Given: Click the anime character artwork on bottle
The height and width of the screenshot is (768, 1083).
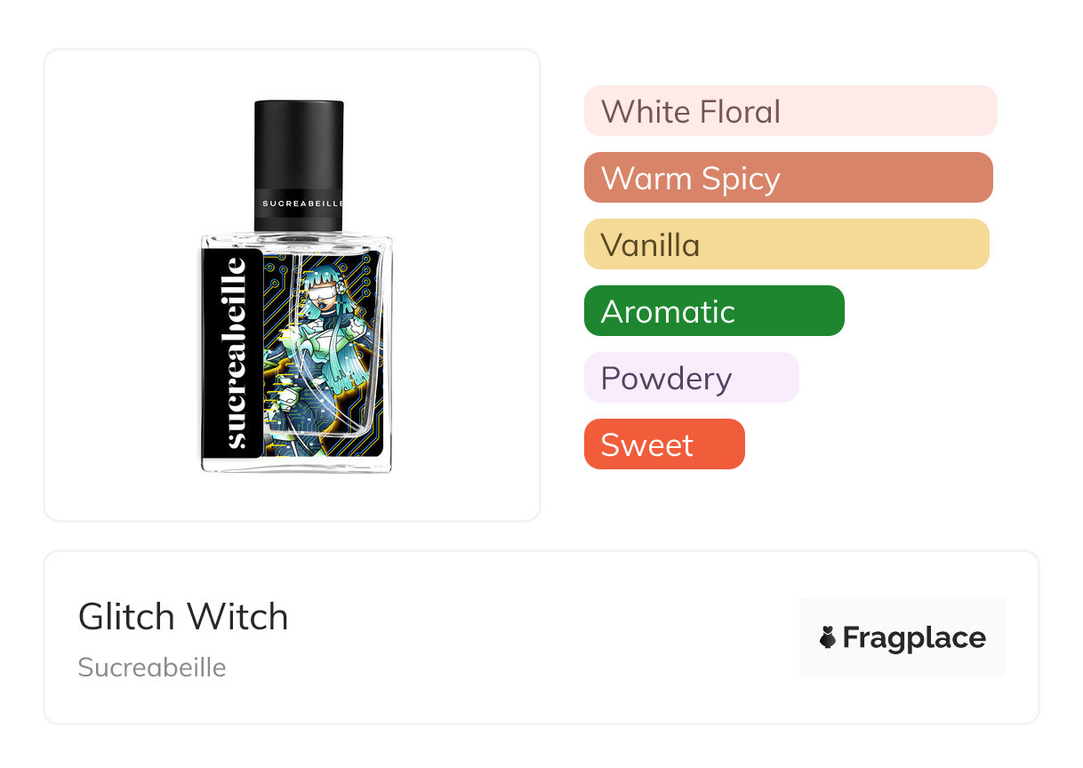Looking at the screenshot, I should click(324, 353).
